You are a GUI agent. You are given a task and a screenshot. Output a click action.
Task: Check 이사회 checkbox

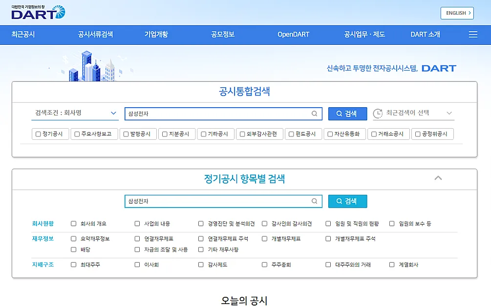(x=137, y=265)
